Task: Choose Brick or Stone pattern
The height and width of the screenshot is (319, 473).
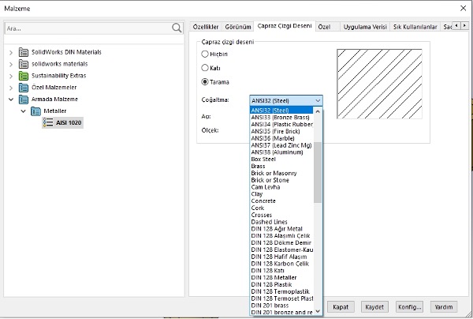Action: pos(281,180)
